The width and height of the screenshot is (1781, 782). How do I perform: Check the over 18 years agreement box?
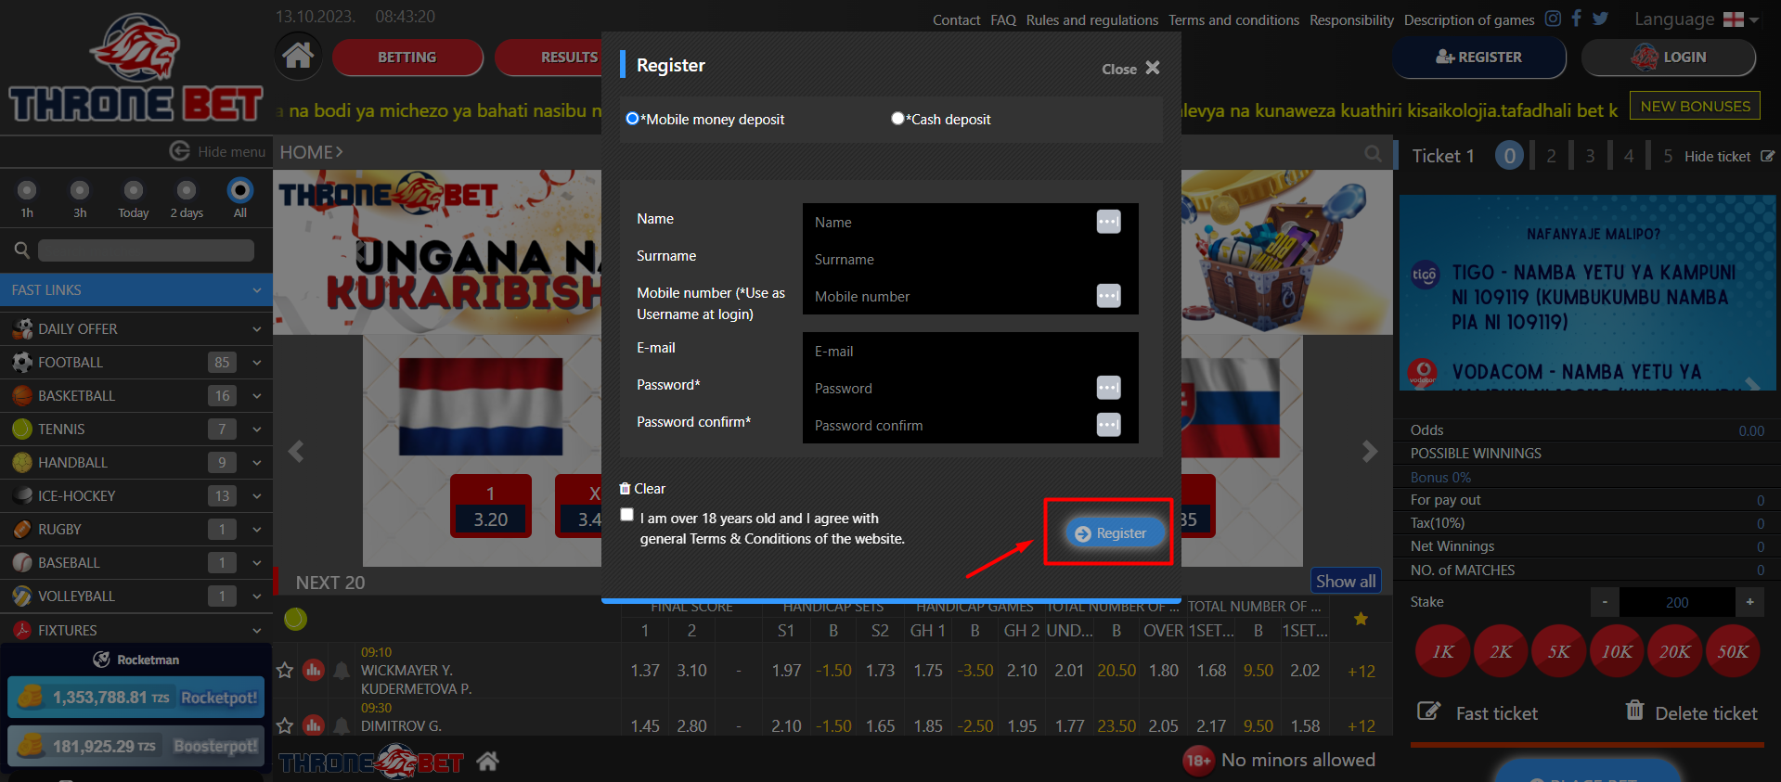point(627,515)
